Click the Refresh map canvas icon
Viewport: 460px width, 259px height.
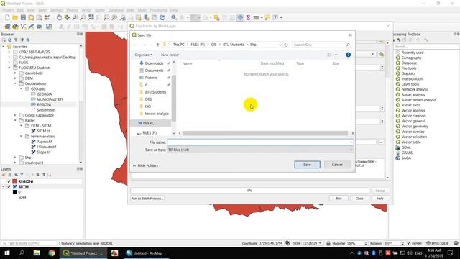tap(162, 17)
